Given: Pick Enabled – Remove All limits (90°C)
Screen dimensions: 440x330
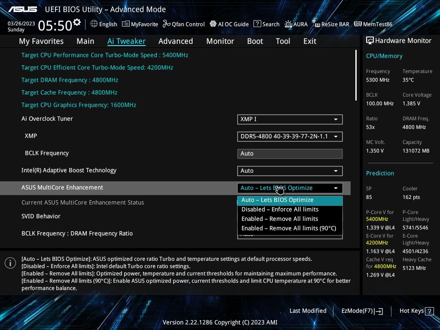Looking at the screenshot, I should pos(290,229).
